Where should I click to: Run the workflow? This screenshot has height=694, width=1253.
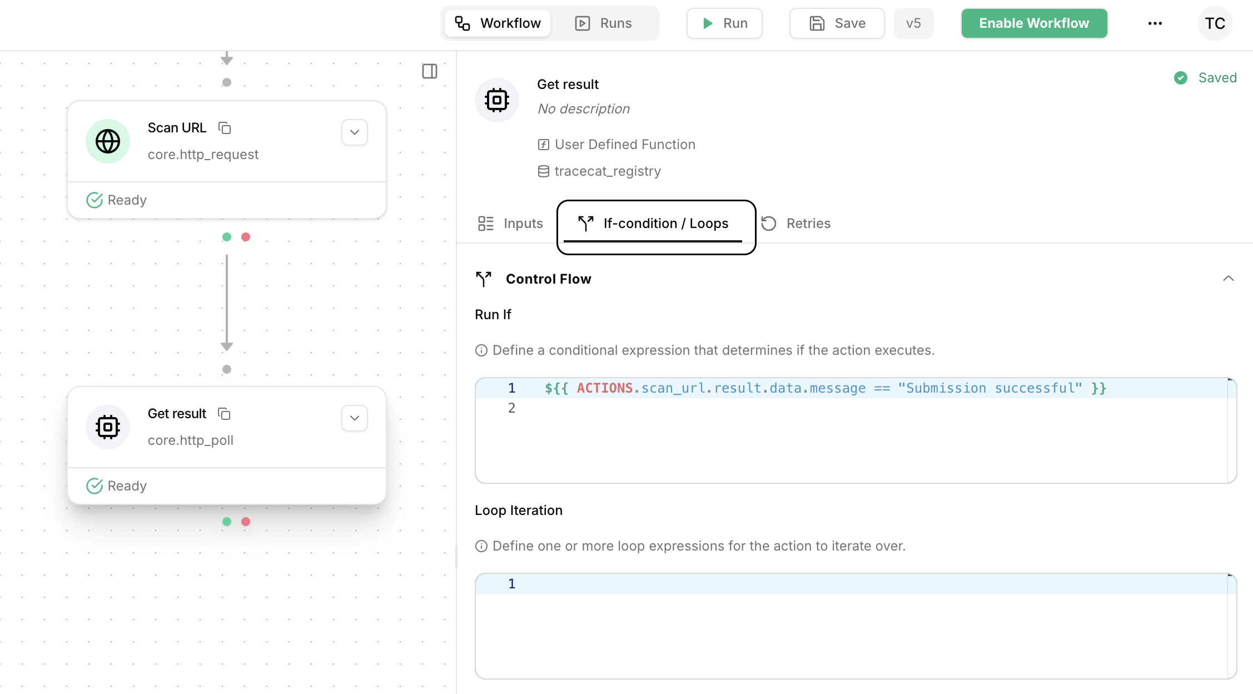click(724, 23)
